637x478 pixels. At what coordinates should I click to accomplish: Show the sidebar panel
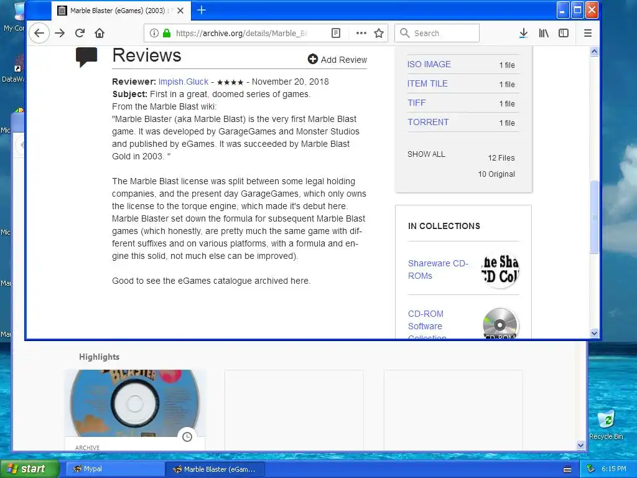click(x=564, y=33)
